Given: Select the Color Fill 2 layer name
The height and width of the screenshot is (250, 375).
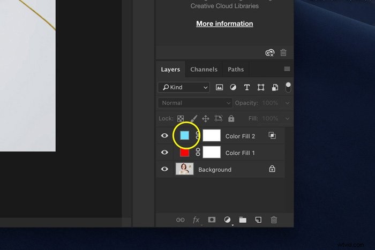Looking at the screenshot, I should coord(240,136).
